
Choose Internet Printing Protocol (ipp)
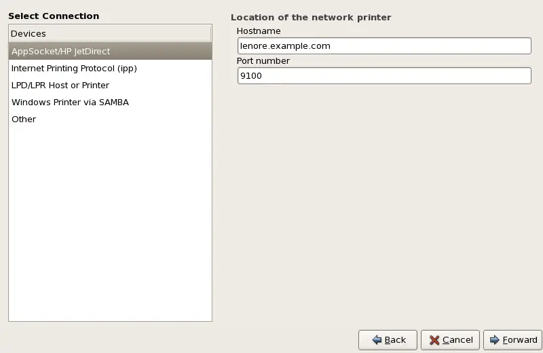point(74,69)
